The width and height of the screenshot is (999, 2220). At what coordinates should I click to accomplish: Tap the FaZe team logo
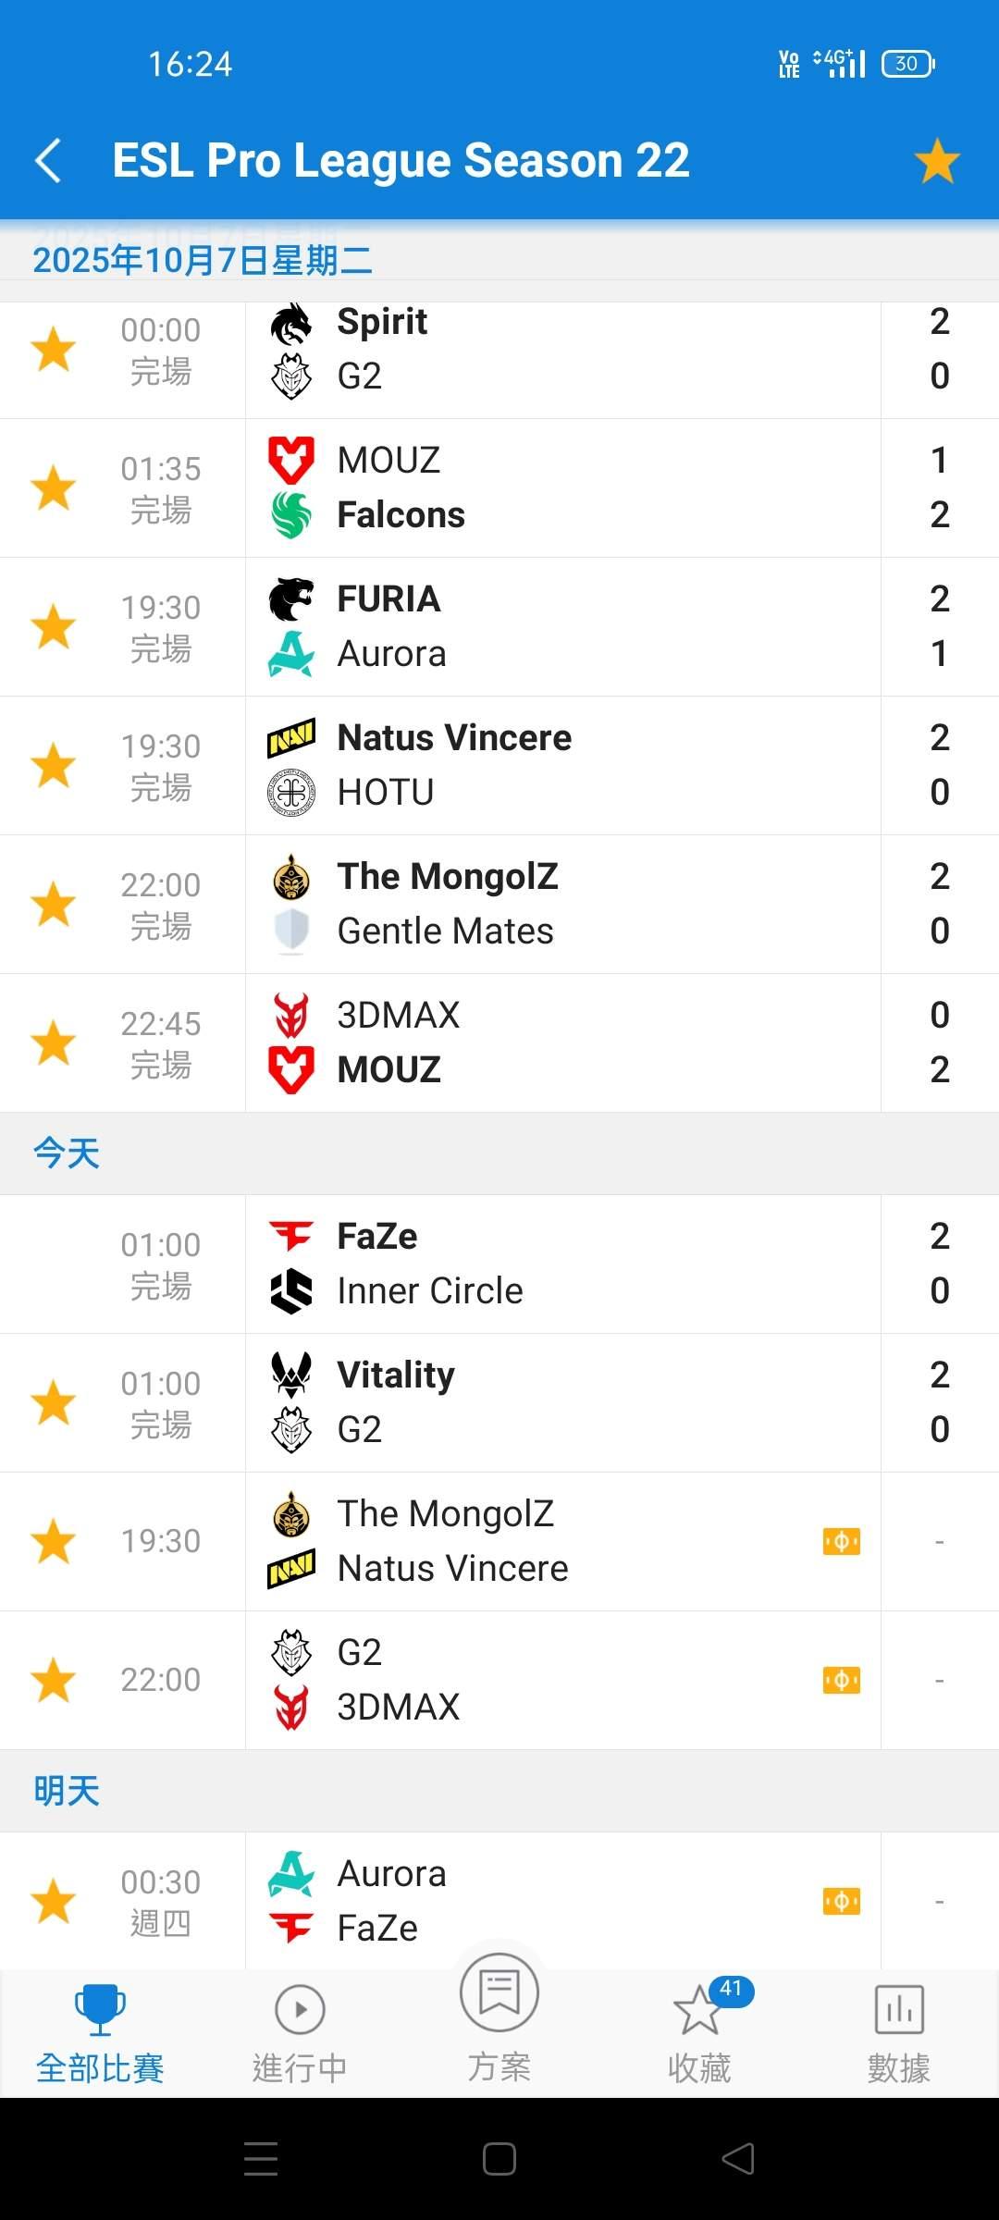click(x=291, y=1236)
